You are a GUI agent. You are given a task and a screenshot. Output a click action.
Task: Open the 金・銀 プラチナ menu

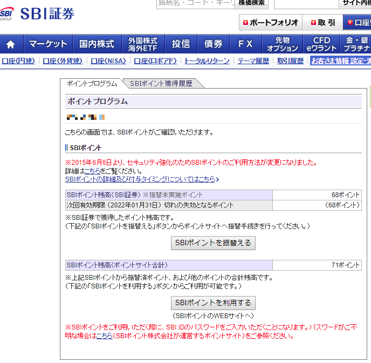355,44
